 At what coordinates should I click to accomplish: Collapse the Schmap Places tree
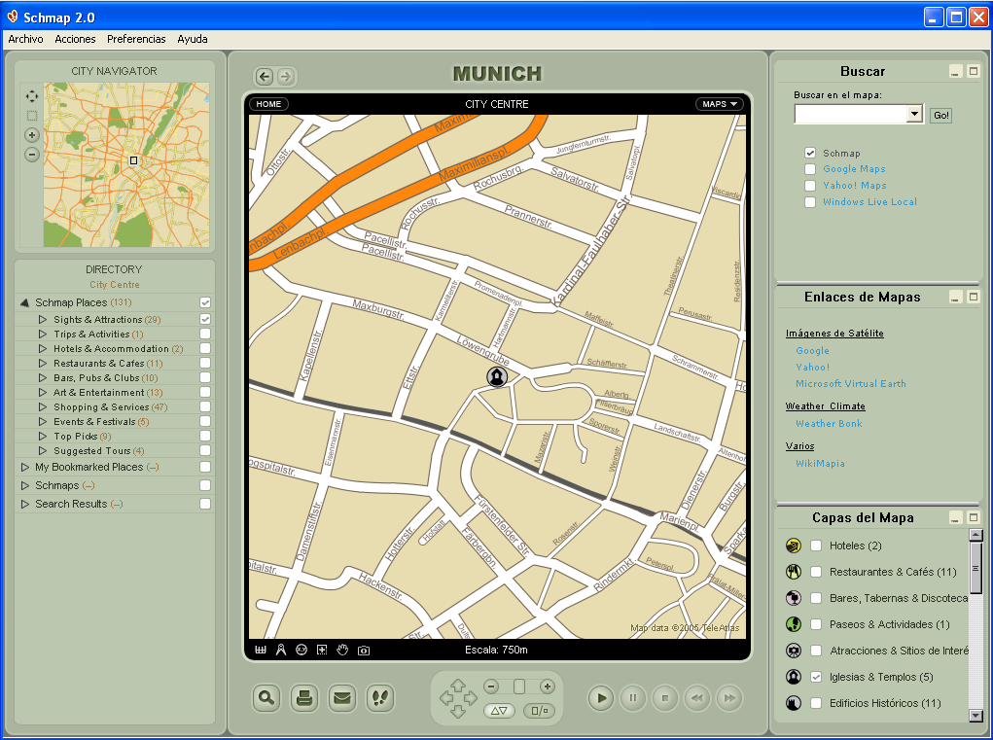pos(24,302)
